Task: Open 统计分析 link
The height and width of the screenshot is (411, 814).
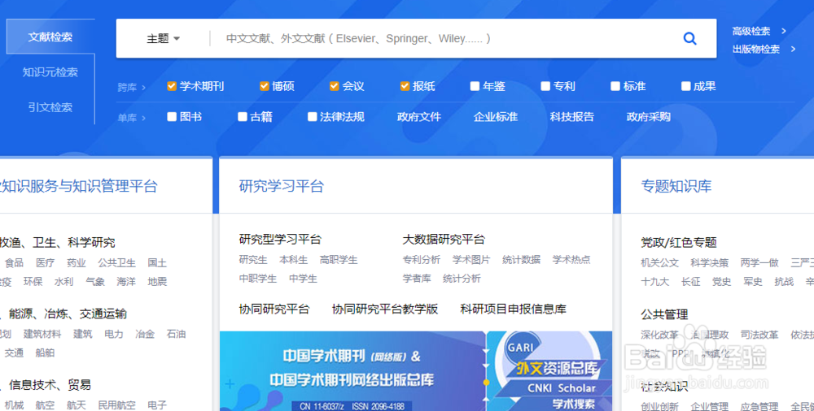Action: (462, 279)
